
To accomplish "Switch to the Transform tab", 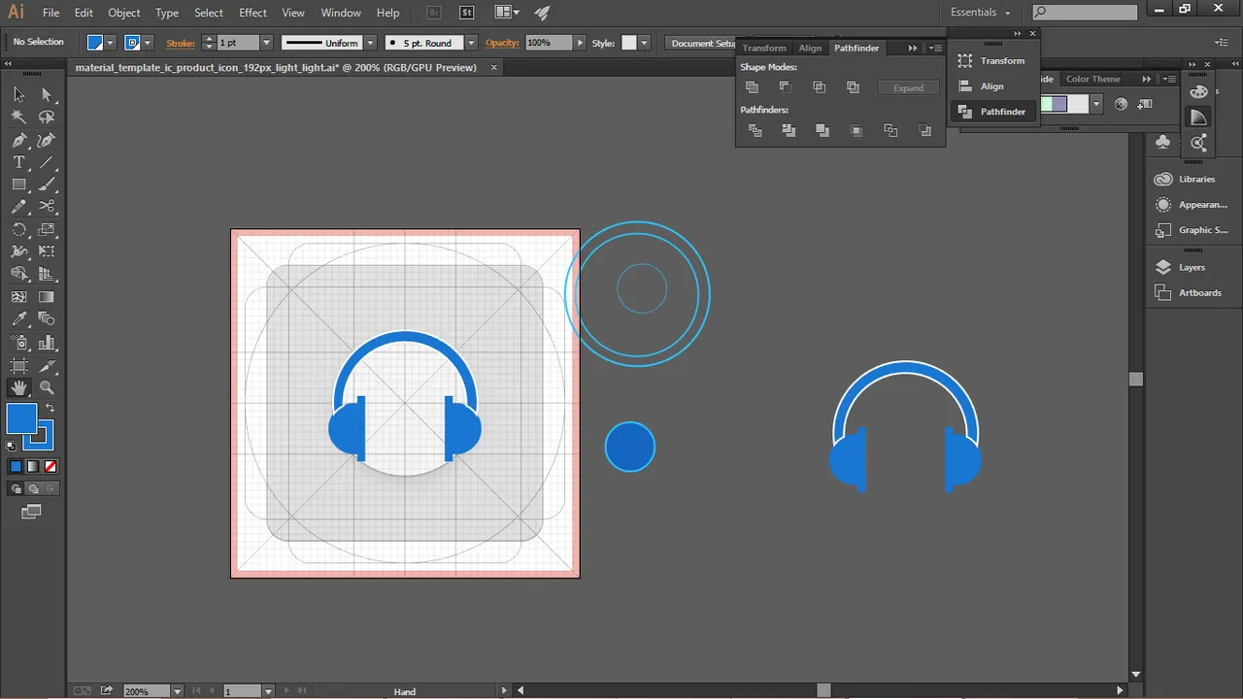I will pyautogui.click(x=764, y=48).
